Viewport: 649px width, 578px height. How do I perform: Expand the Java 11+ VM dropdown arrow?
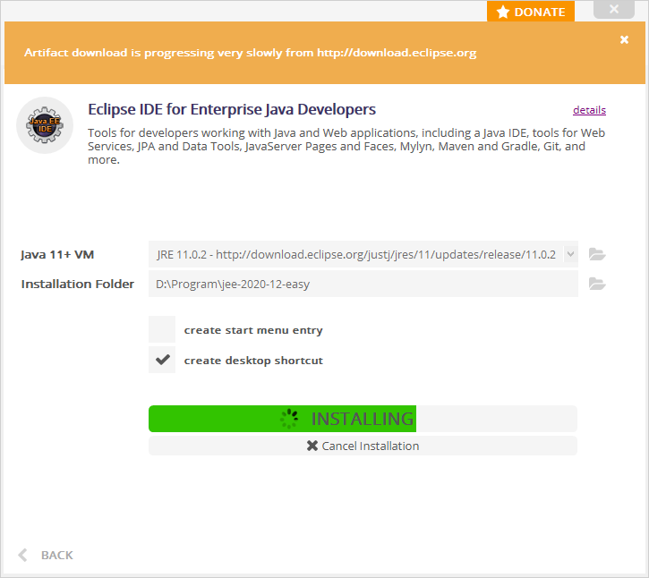570,254
